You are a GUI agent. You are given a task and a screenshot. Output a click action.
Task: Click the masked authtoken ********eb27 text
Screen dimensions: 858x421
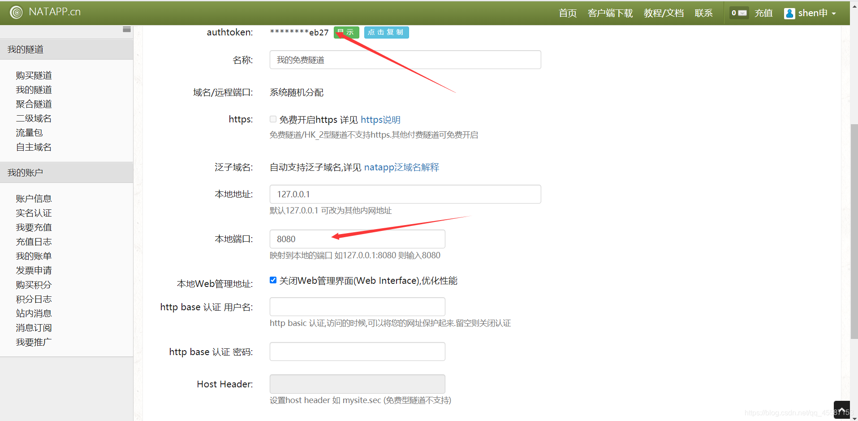click(299, 32)
